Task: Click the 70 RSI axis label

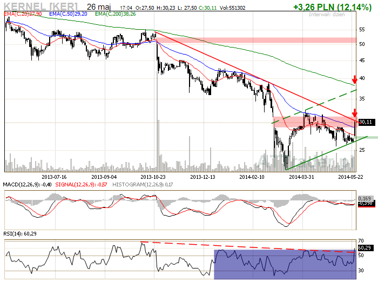Action: pyautogui.click(x=361, y=241)
